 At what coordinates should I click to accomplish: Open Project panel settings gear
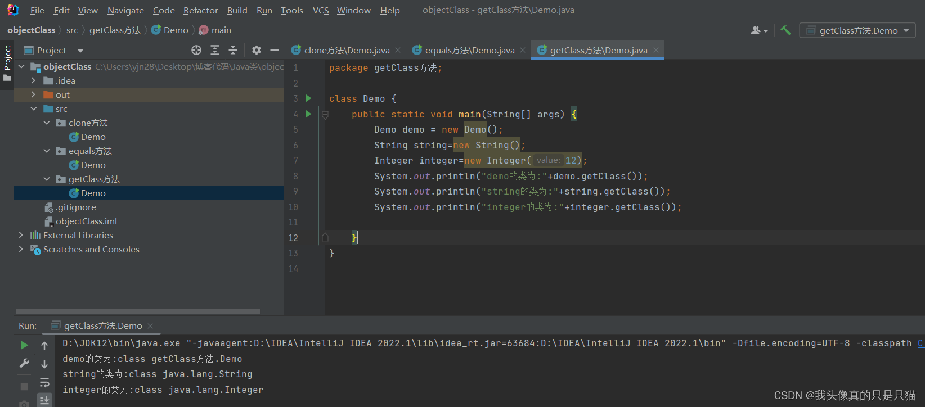pos(257,50)
